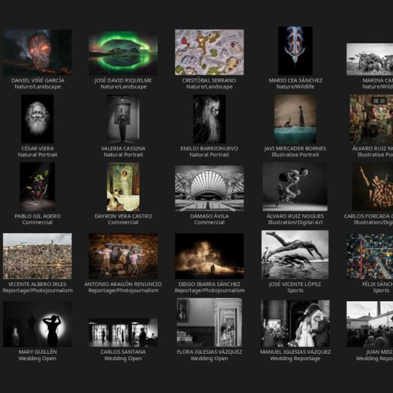The image size is (393, 393).
Task: Click the name VICENTE ALBERO IRLES
Action: pos(37,284)
